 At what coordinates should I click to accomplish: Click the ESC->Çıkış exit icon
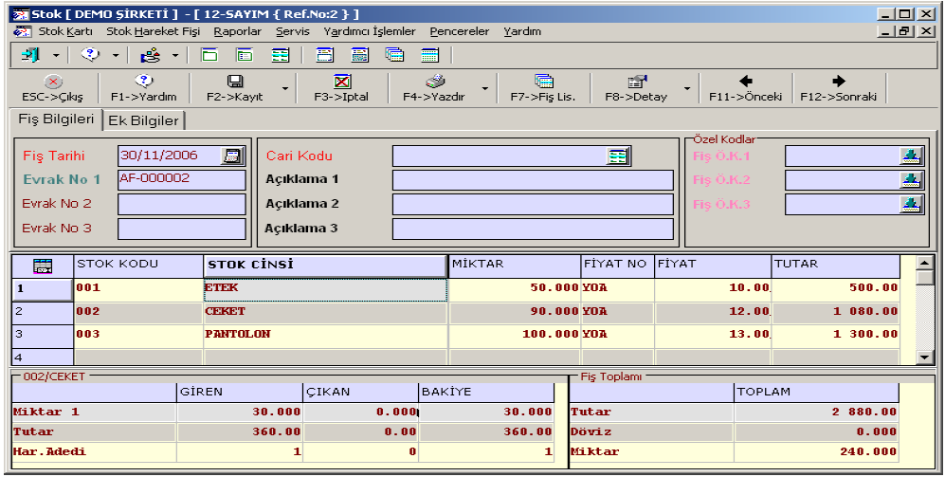(x=52, y=83)
